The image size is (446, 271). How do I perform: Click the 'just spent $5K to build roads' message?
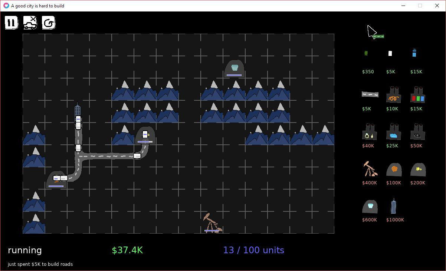(40, 264)
